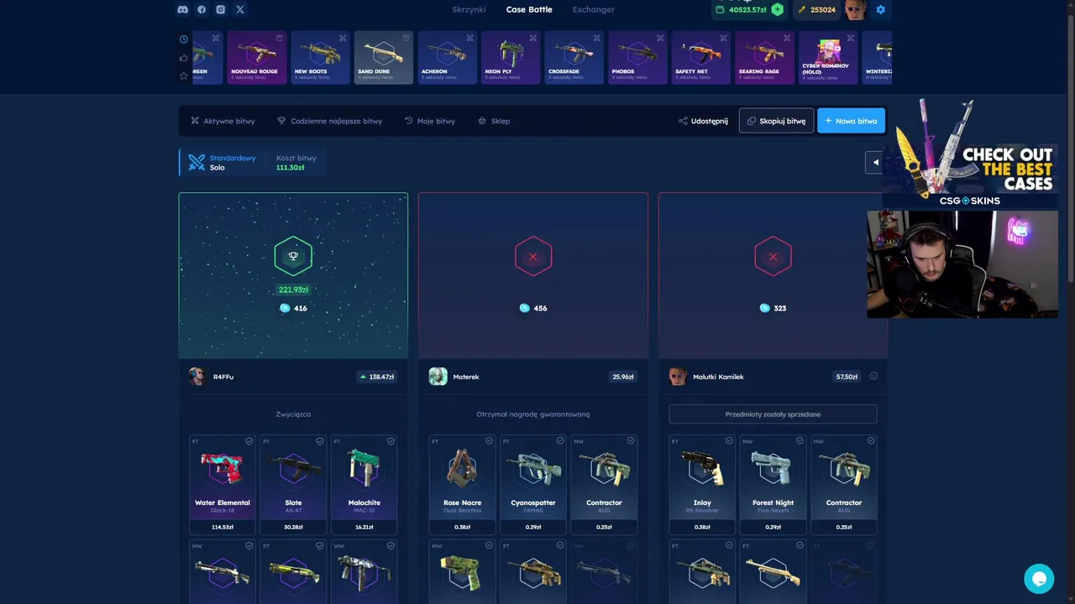Expand the collapsed side panel arrow

click(875, 162)
